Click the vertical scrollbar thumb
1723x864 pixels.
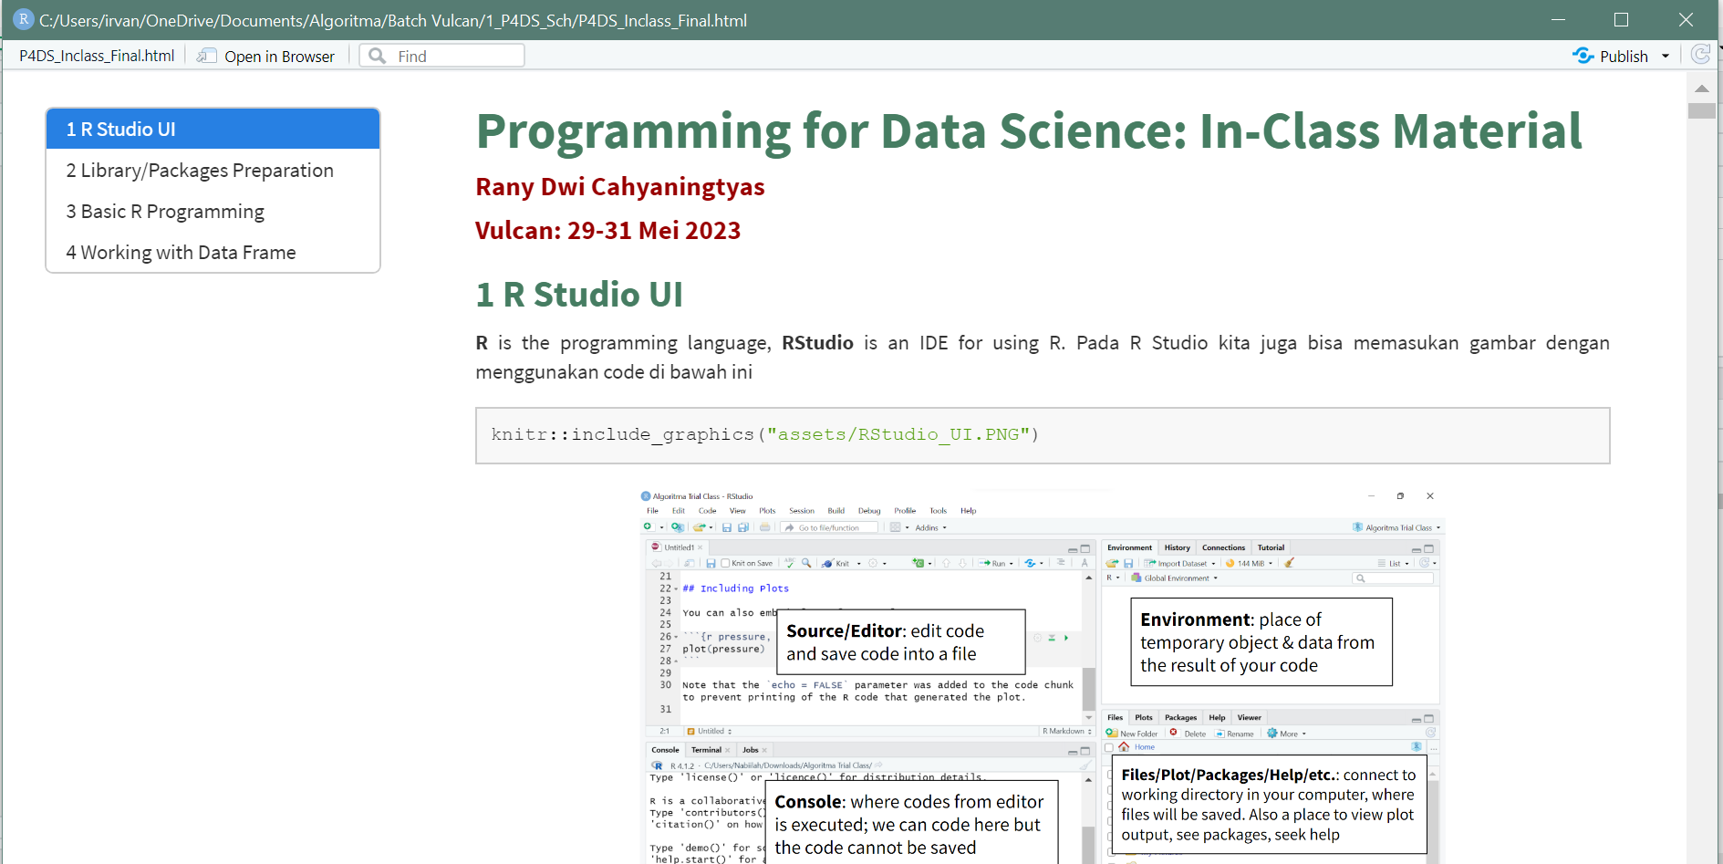point(1702,110)
